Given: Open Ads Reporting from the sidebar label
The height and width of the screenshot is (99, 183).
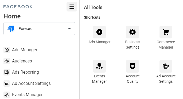Looking at the screenshot, I should click(25, 72).
